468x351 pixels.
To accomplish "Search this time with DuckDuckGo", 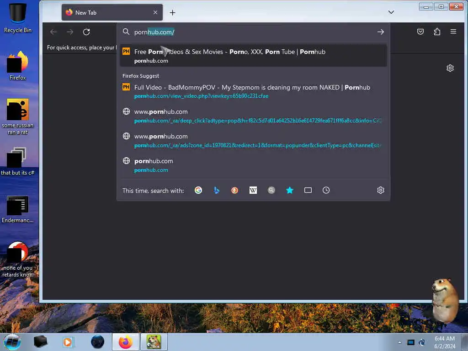I will (x=235, y=190).
